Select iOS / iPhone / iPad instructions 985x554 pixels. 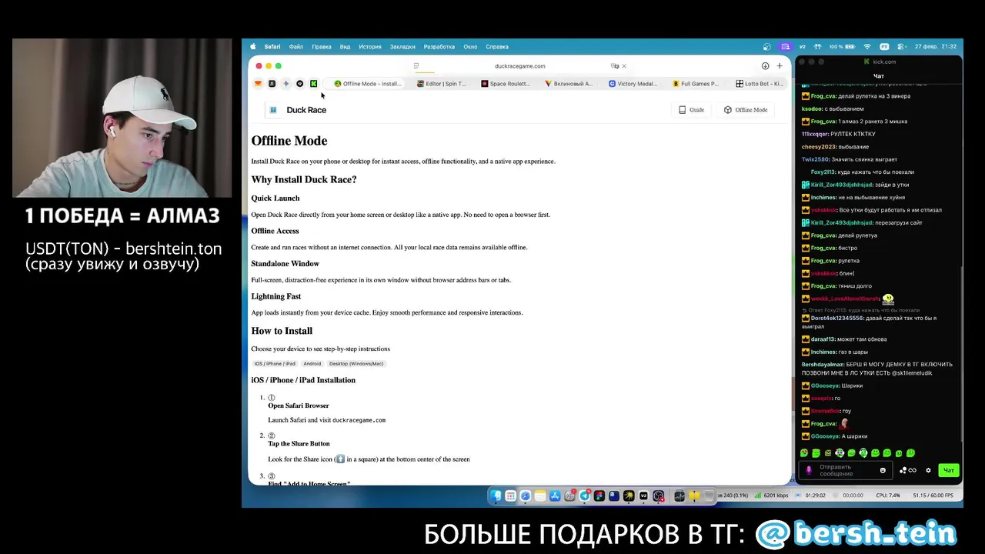click(x=275, y=363)
